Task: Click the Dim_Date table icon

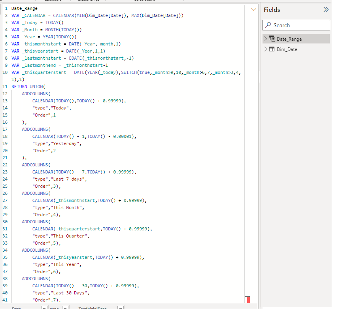Action: click(x=272, y=49)
